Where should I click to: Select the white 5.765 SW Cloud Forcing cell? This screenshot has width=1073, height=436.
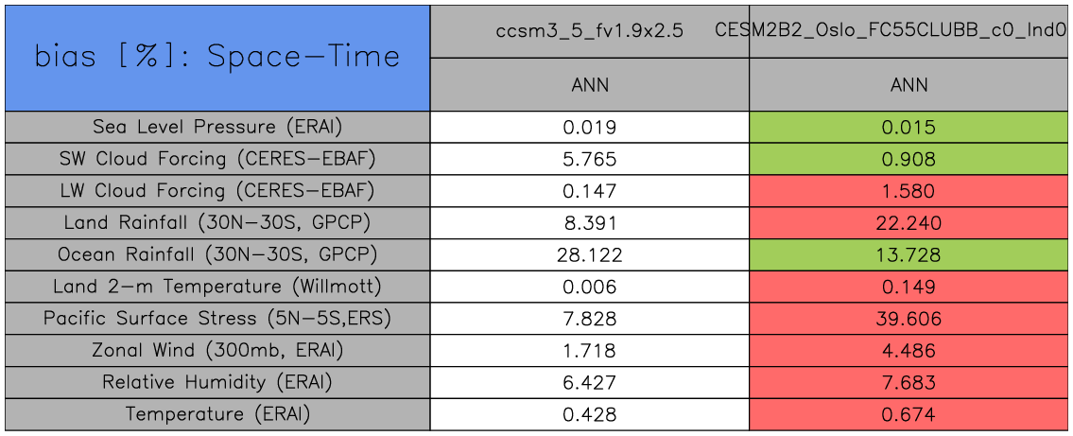point(590,159)
